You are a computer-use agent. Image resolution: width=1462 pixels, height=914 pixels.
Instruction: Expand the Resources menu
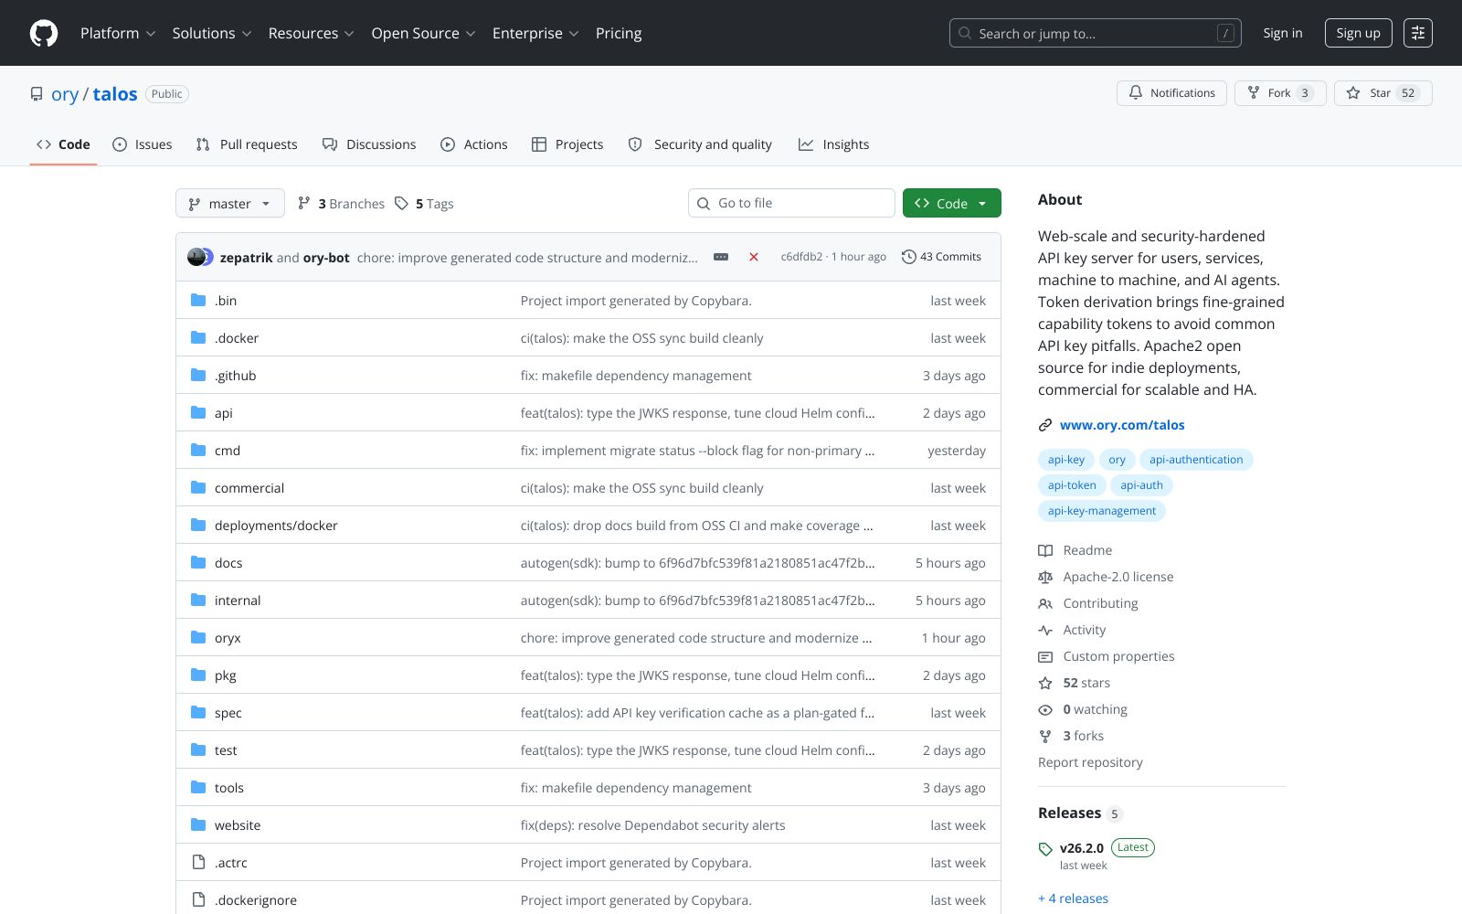[x=312, y=33]
